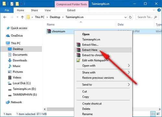Click the Compressed Folder Tools contextual tab
Image resolution: width=162 pixels, height=117 pixels.
pyautogui.click(x=72, y=4)
